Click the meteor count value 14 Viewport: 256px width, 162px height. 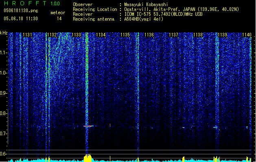tap(59, 19)
